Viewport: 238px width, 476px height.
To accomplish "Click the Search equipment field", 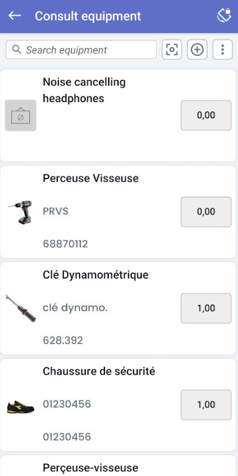I will coord(81,50).
